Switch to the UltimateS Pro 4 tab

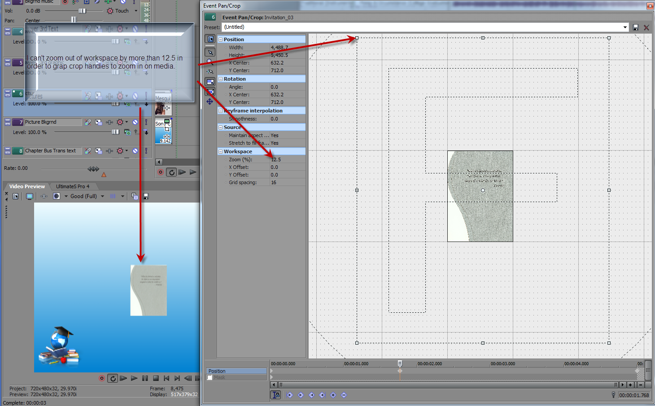pyautogui.click(x=73, y=186)
